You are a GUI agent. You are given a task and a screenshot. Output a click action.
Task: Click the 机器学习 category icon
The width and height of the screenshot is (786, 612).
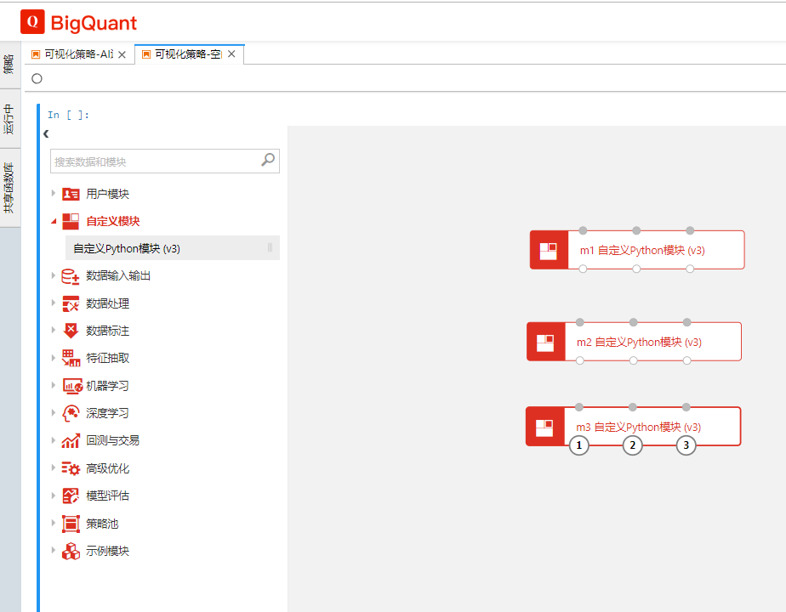[72, 386]
